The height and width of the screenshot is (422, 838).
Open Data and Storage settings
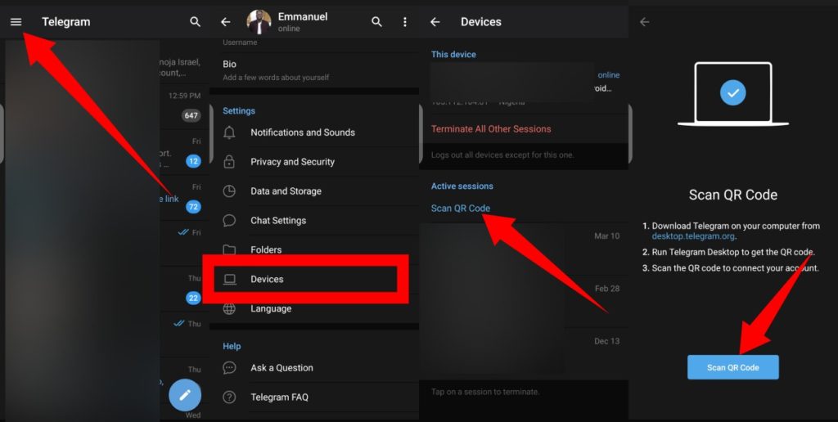tap(314, 191)
